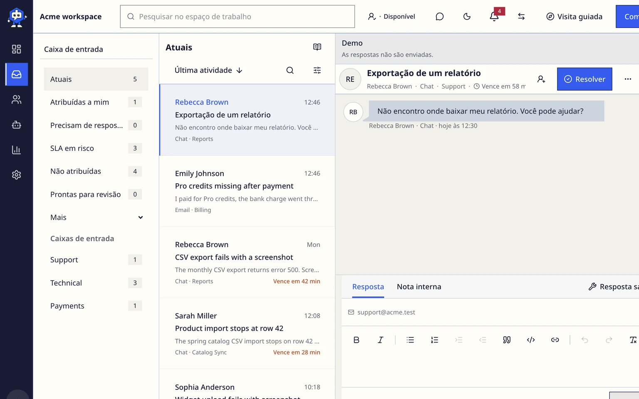
Task: Open the Technical inbox
Action: click(x=96, y=283)
